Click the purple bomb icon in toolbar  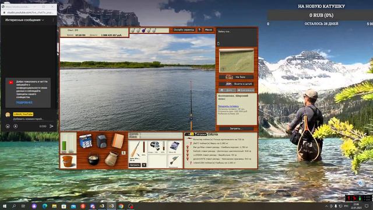144,30
